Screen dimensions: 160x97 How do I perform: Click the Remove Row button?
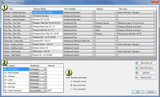(x=146, y=78)
